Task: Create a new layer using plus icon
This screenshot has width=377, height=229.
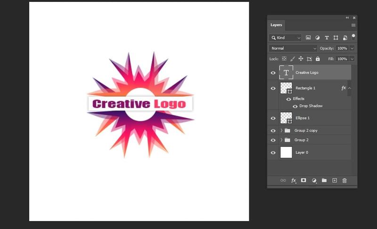Action: (335, 180)
